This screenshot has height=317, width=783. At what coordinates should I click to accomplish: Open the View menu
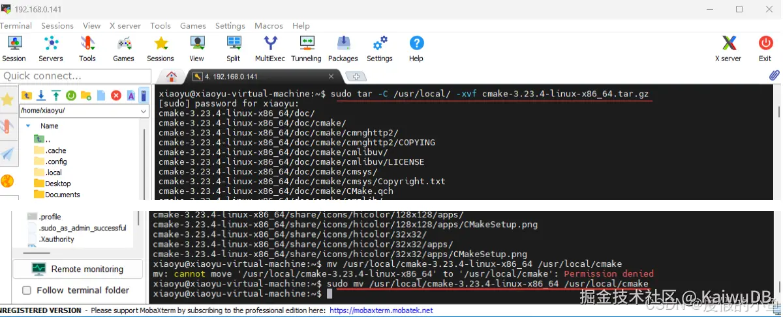click(91, 25)
